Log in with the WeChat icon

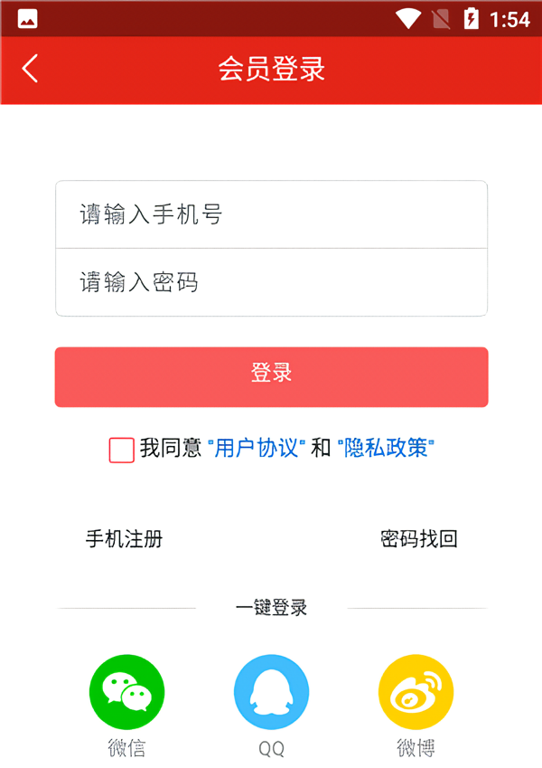126,692
